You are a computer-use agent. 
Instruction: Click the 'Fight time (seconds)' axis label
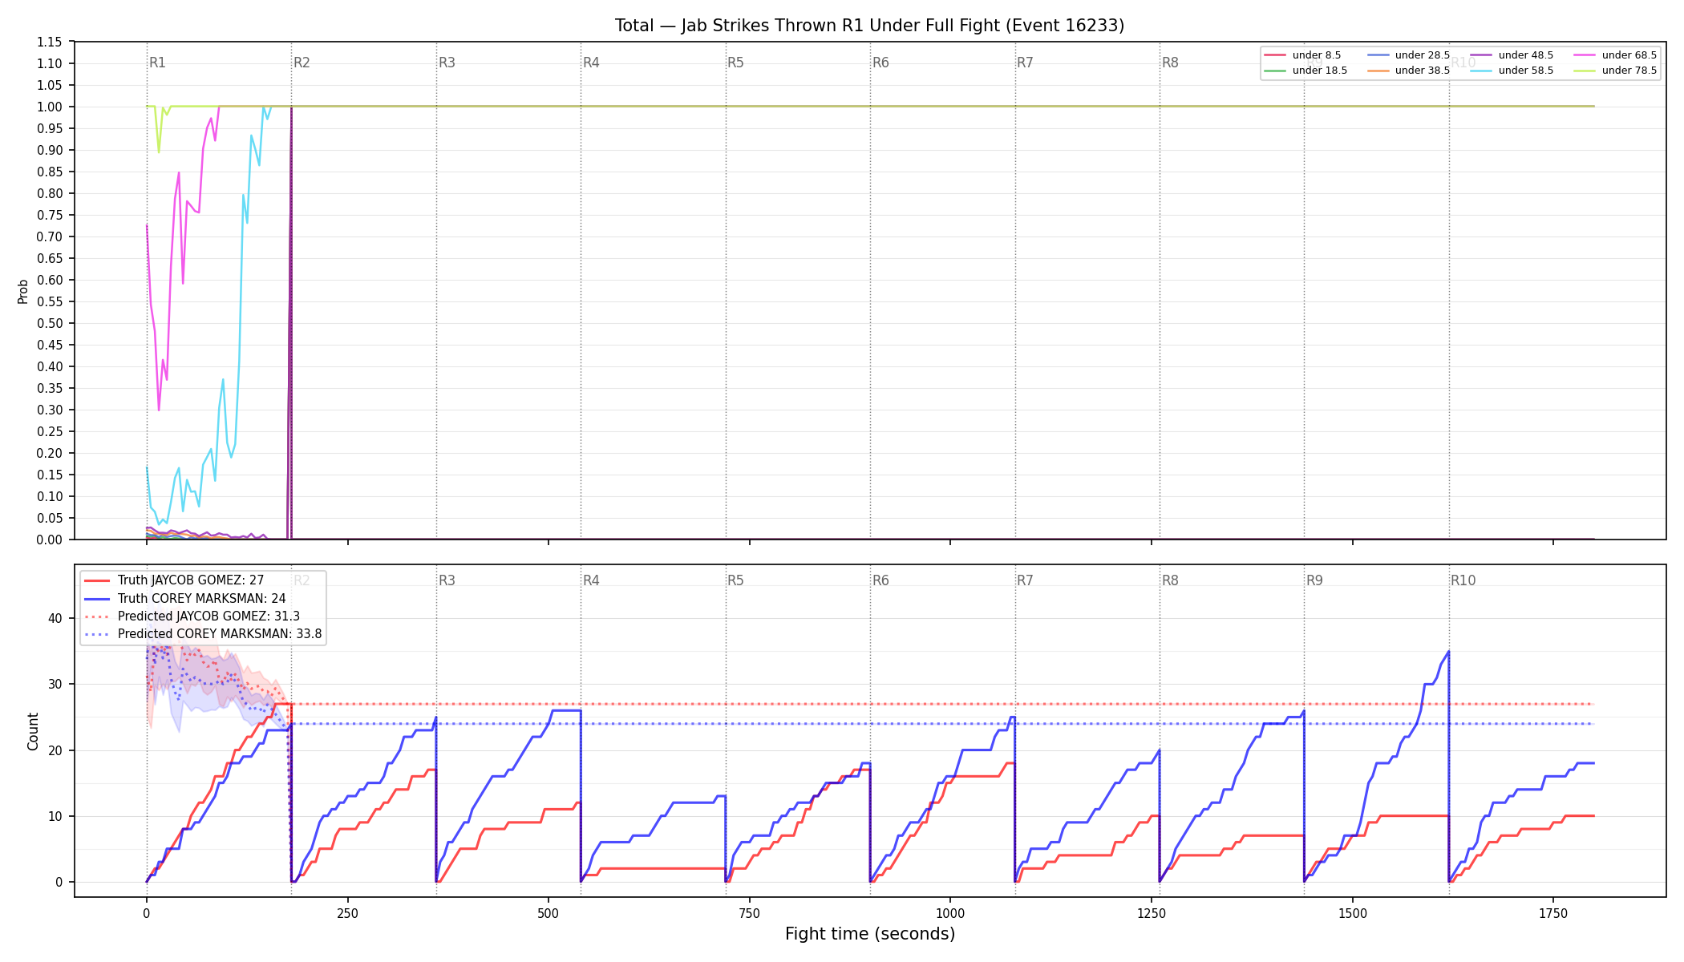[x=870, y=934]
